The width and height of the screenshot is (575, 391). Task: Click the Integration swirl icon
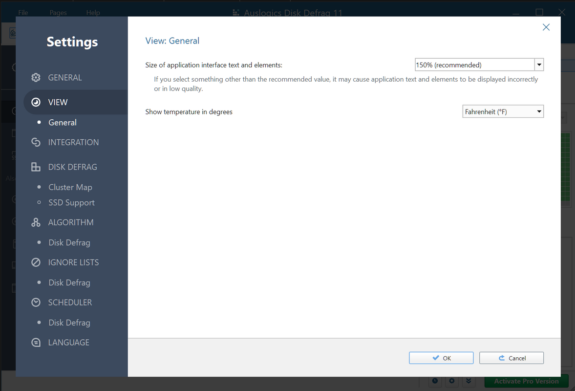pyautogui.click(x=36, y=142)
